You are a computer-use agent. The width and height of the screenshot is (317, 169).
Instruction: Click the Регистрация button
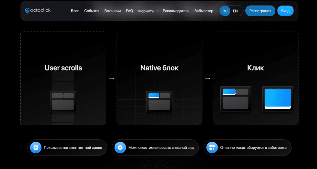click(x=260, y=11)
